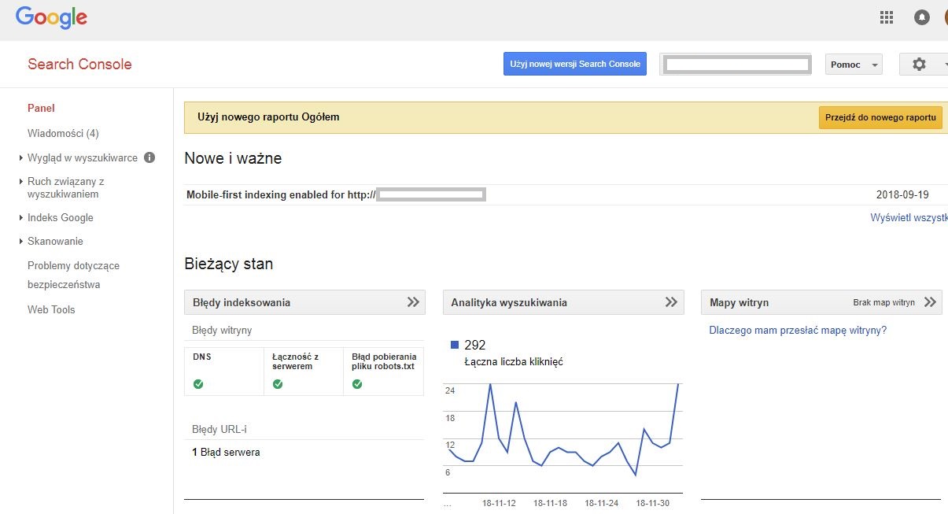
Task: Open Web Tools in the sidebar
Action: click(51, 310)
